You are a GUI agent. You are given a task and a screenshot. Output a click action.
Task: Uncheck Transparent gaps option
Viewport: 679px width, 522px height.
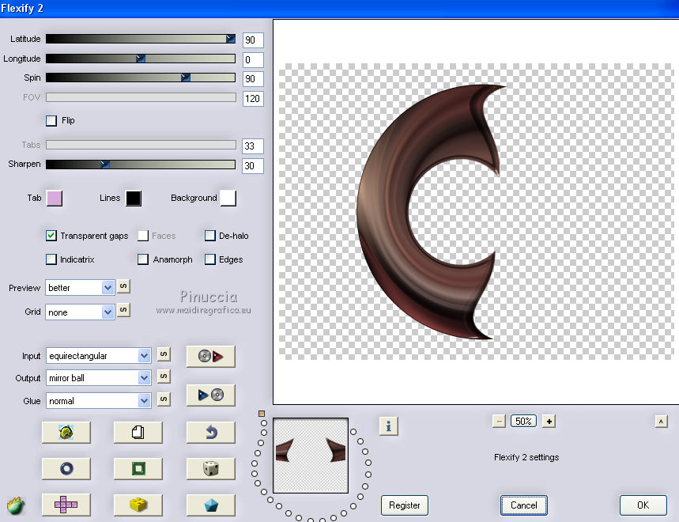[x=51, y=236]
